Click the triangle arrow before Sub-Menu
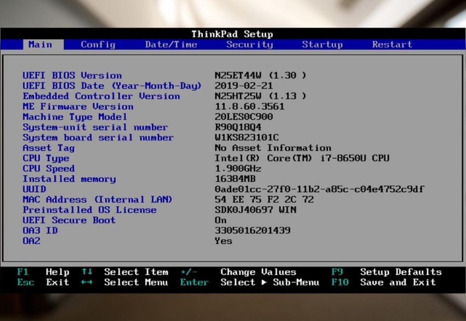466x321 pixels. click(x=264, y=283)
